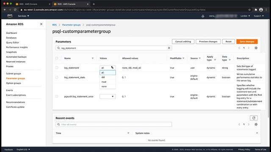Image resolution: width=271 pixels, height=152 pixels.
Task: Close the Amazon RDS side panel
Action: [x=41, y=24]
